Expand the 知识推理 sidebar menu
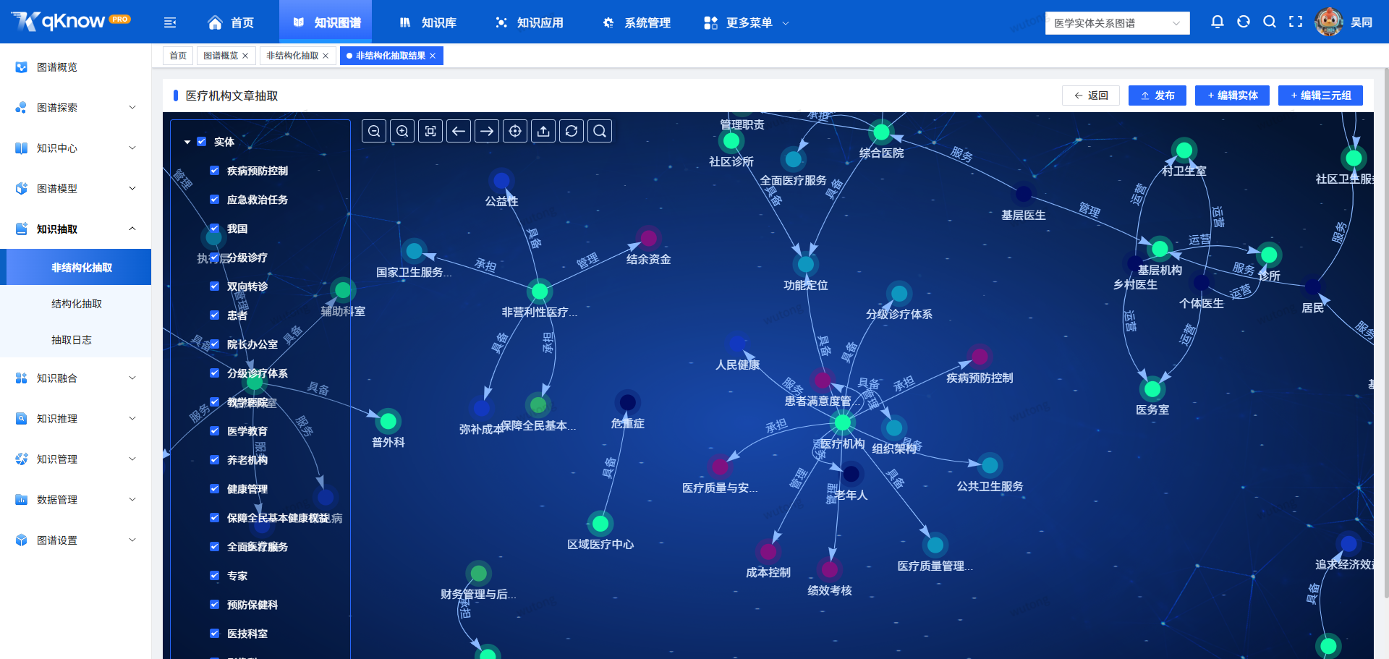The height and width of the screenshot is (659, 1389). coord(75,419)
